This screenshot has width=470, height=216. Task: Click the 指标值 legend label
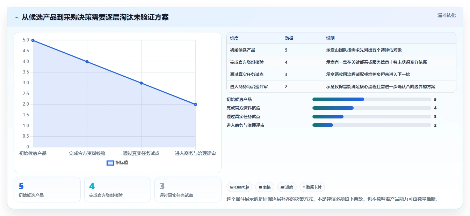tap(122, 163)
